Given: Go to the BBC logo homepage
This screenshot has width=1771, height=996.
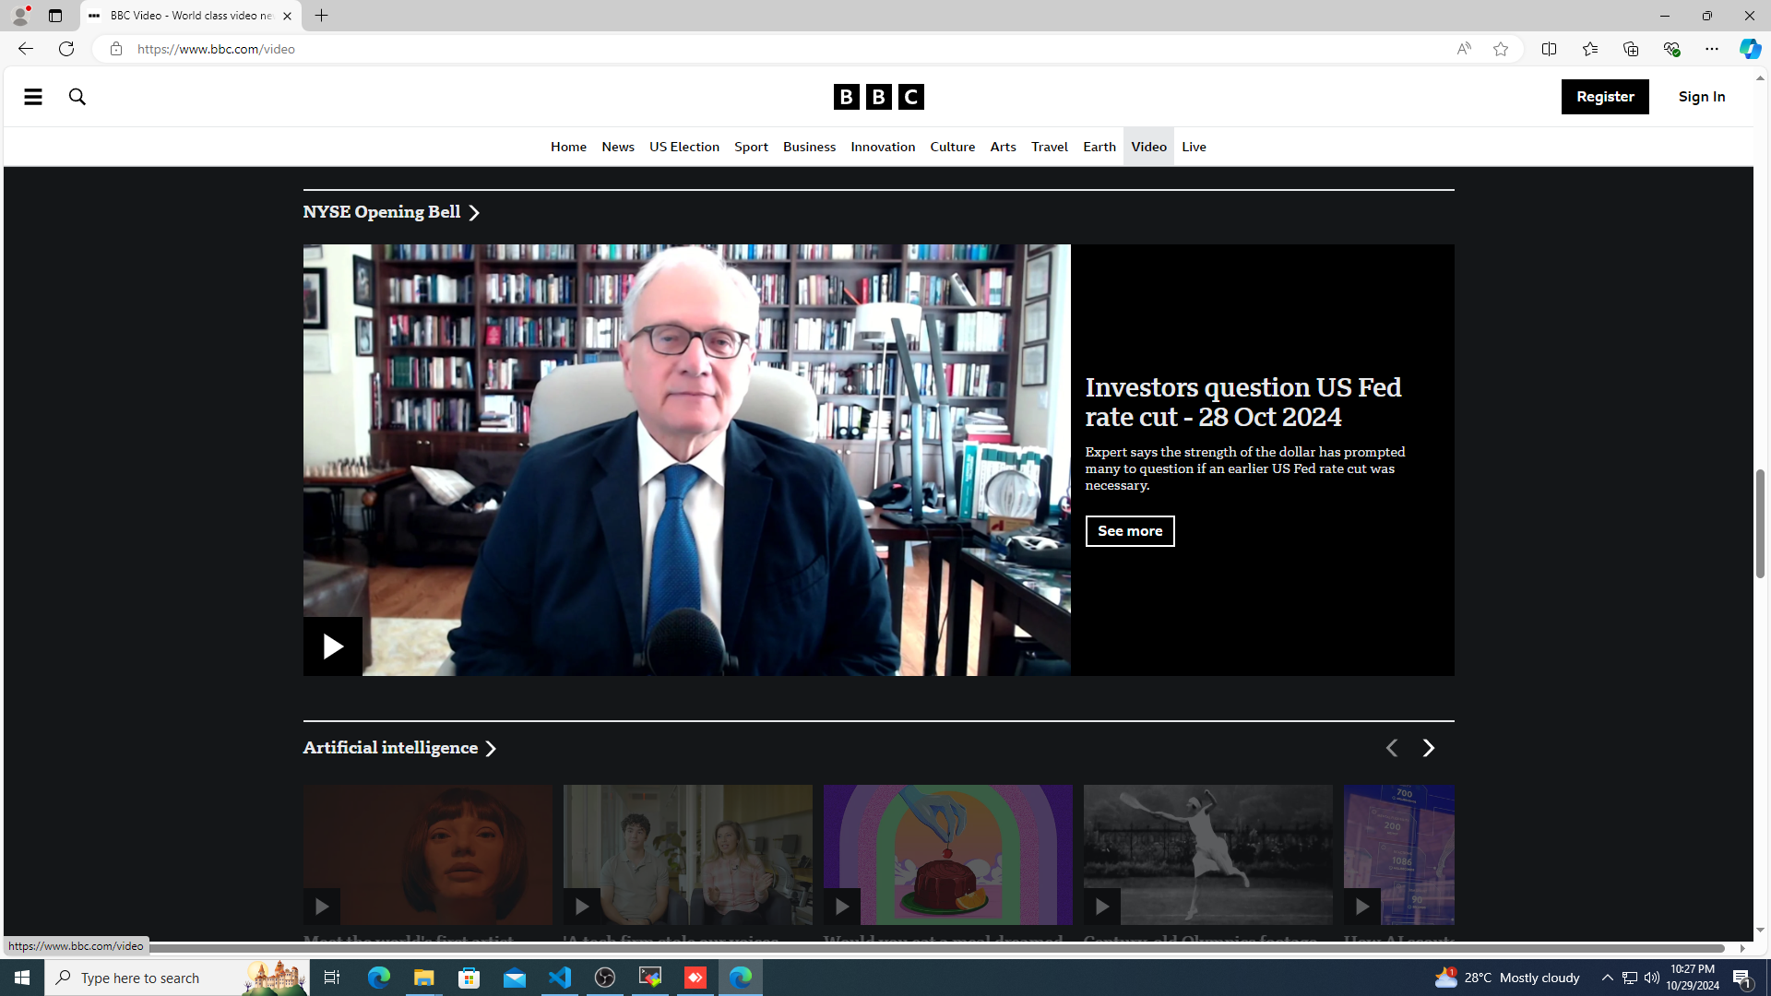Looking at the screenshot, I should pyautogui.click(x=878, y=97).
